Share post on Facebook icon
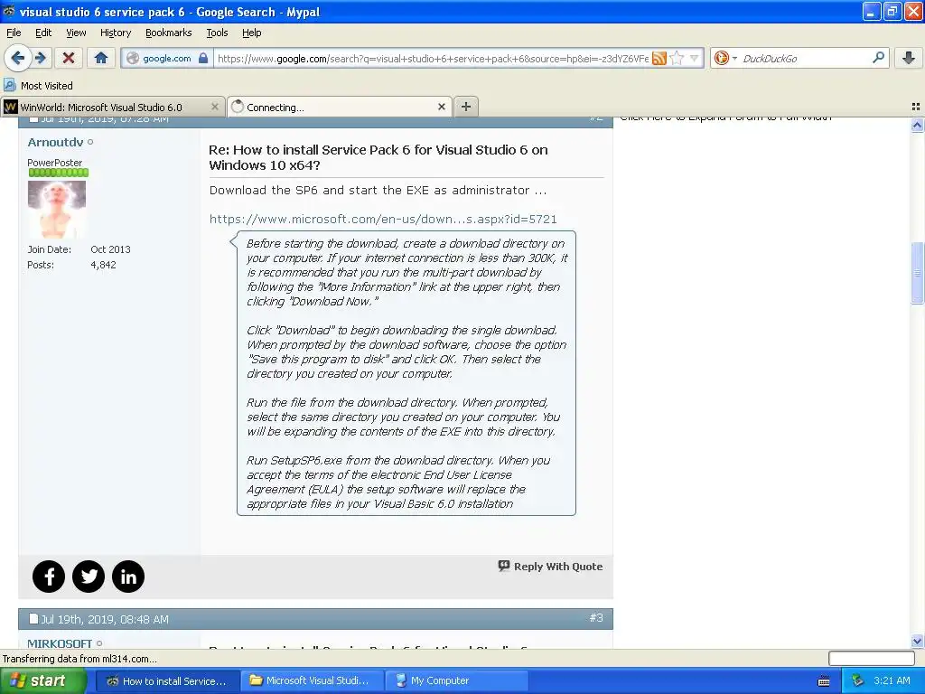The width and height of the screenshot is (925, 694). (49, 577)
